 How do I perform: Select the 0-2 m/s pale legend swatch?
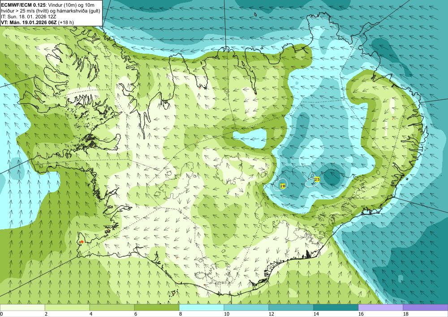(22, 307)
